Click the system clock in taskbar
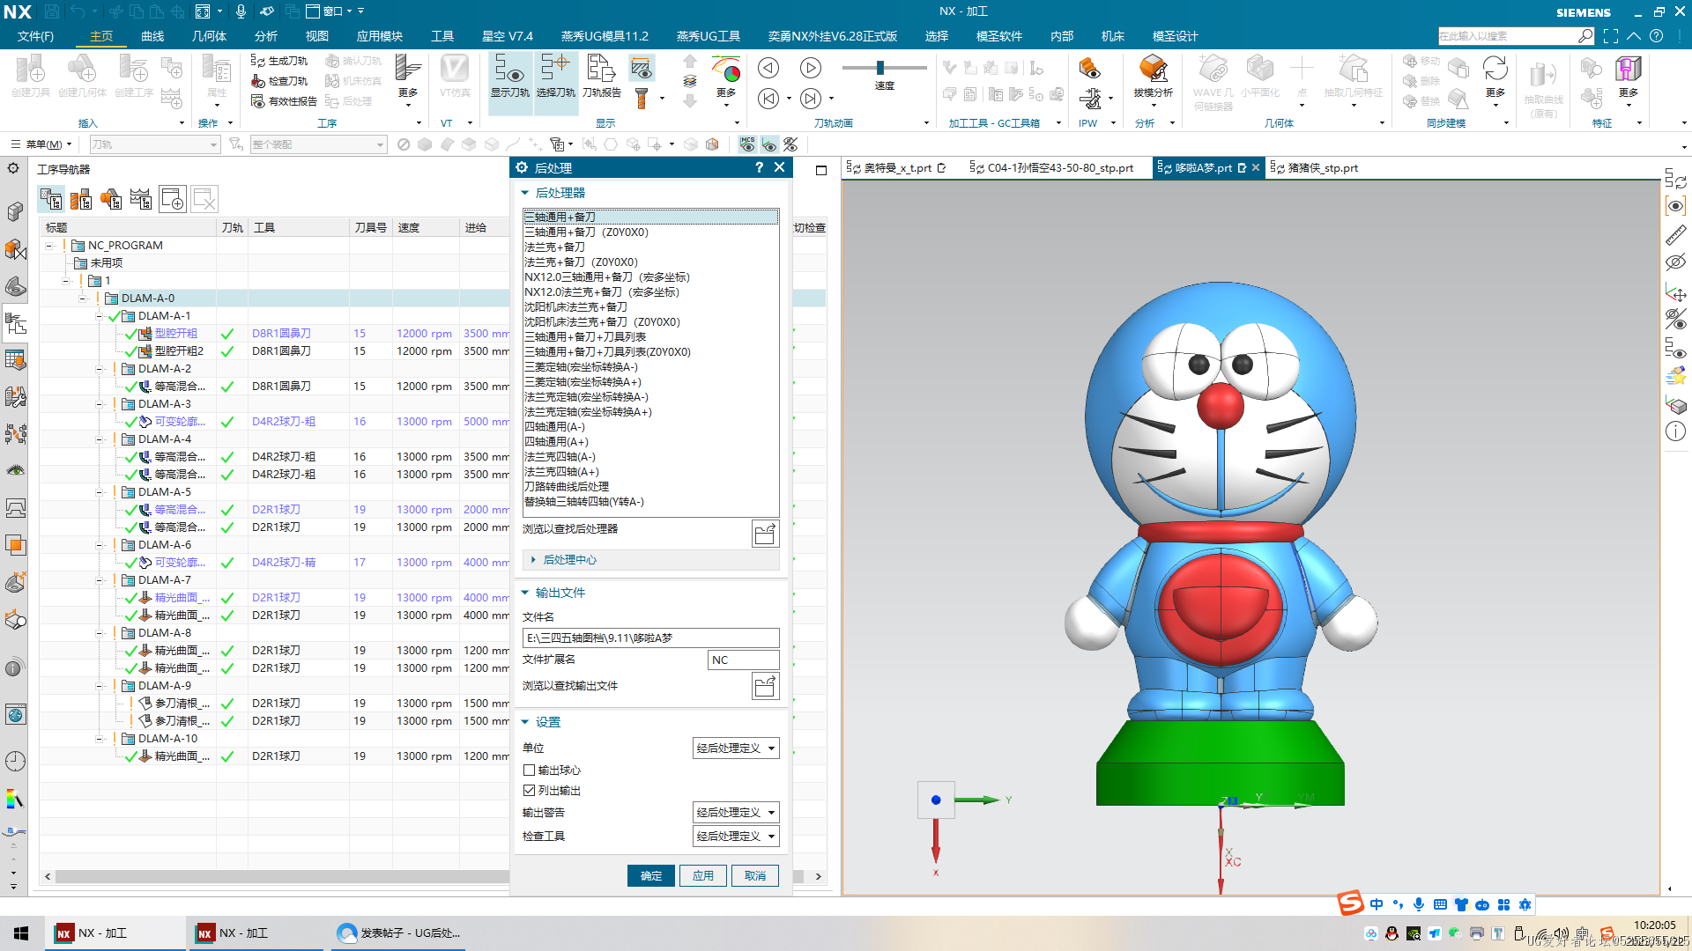 [x=1655, y=933]
